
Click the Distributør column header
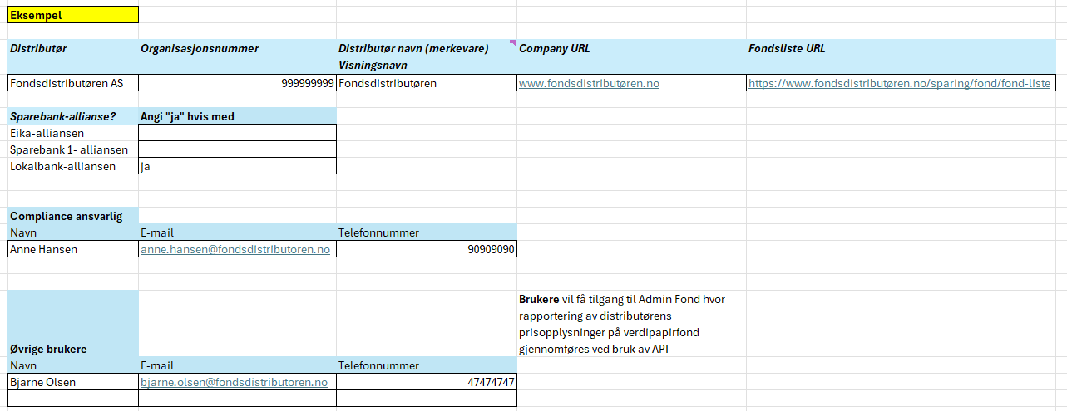pos(73,56)
